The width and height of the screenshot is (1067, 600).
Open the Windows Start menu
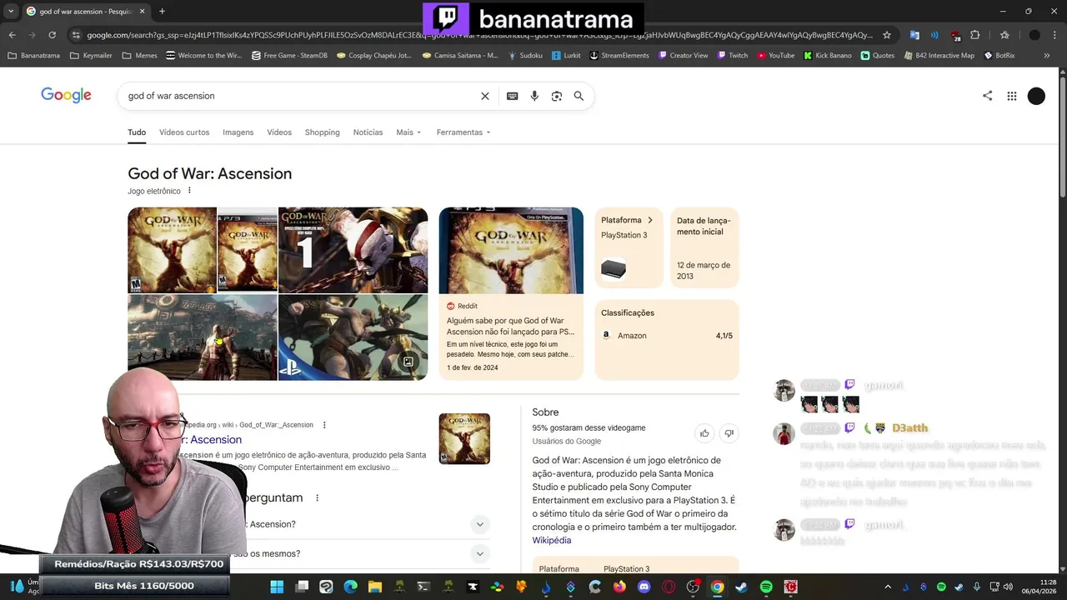point(277,587)
